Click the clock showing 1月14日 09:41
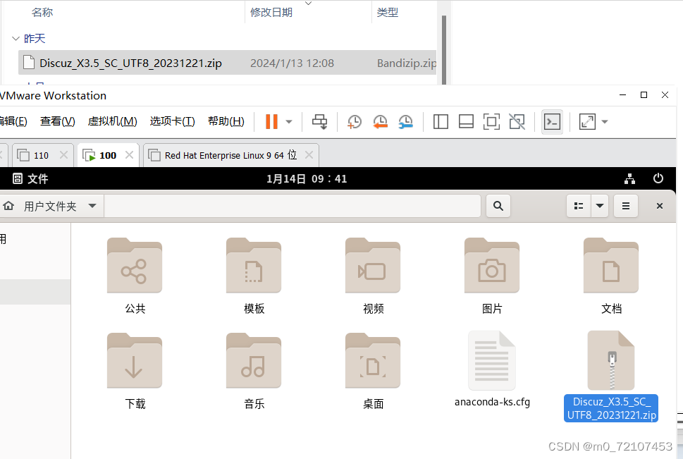Screen dimensions: 683x459 (307, 178)
